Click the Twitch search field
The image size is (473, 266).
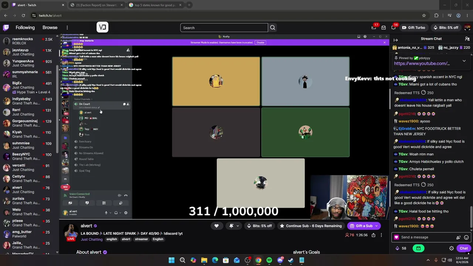224,28
